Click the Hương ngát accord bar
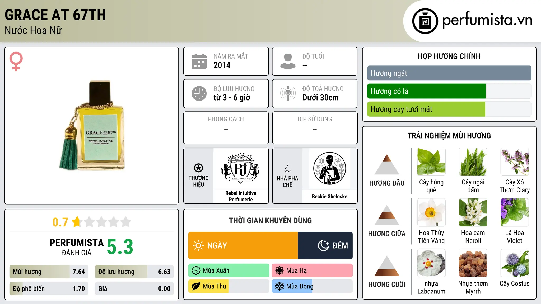 449,73
